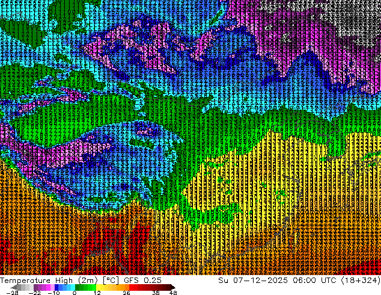Click the '06:00 UTC' time label

[x=314, y=280]
